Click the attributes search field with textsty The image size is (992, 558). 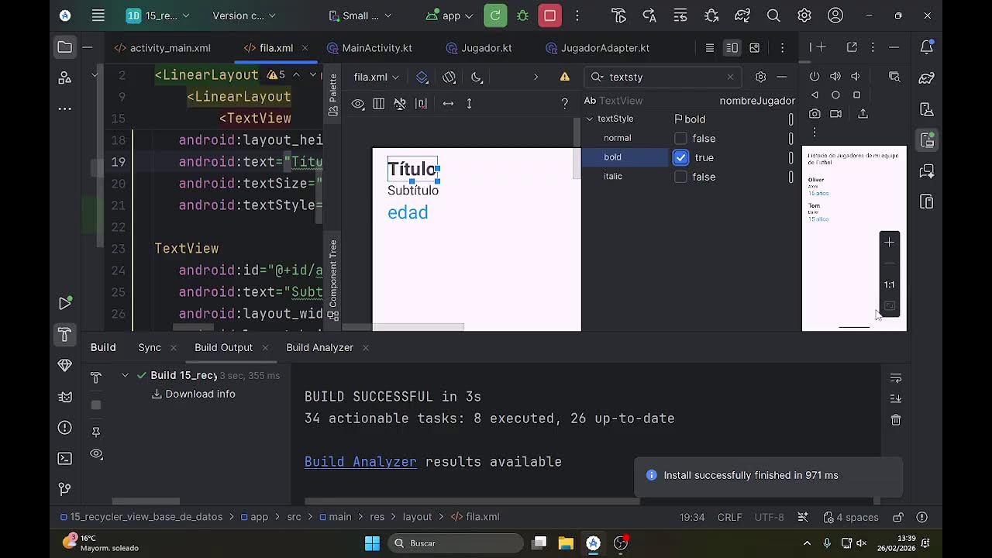[x=663, y=77]
